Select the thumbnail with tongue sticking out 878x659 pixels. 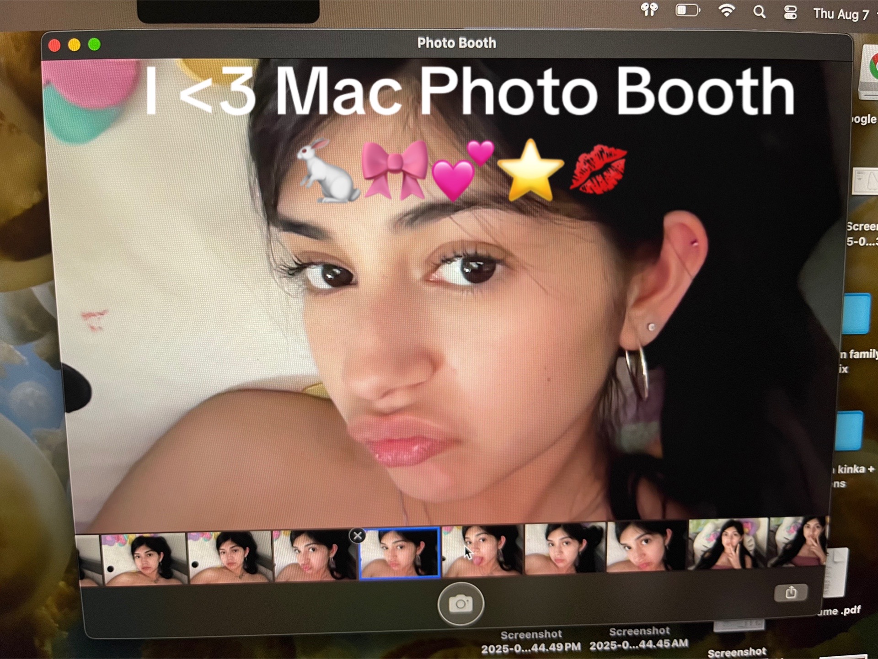482,550
